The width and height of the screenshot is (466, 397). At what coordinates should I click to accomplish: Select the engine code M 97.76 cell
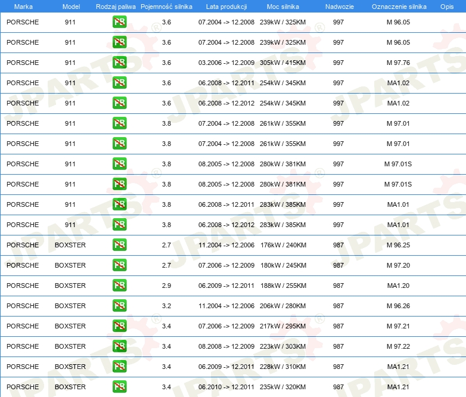(x=398, y=63)
